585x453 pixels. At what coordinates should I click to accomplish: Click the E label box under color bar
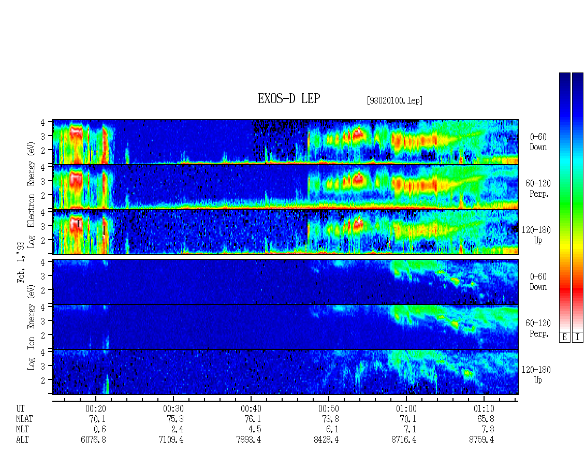click(x=564, y=337)
